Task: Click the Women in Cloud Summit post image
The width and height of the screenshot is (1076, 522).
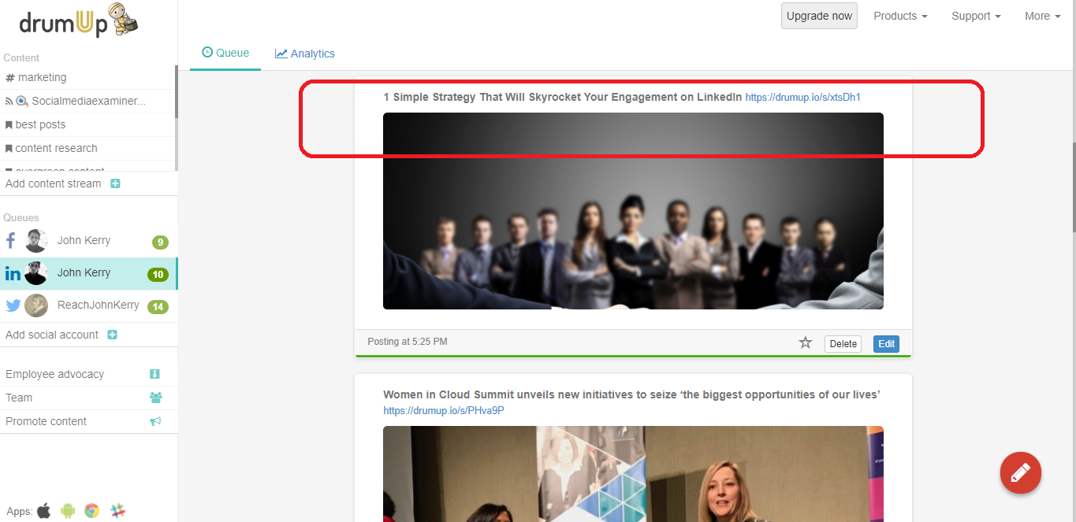Action: point(633,473)
